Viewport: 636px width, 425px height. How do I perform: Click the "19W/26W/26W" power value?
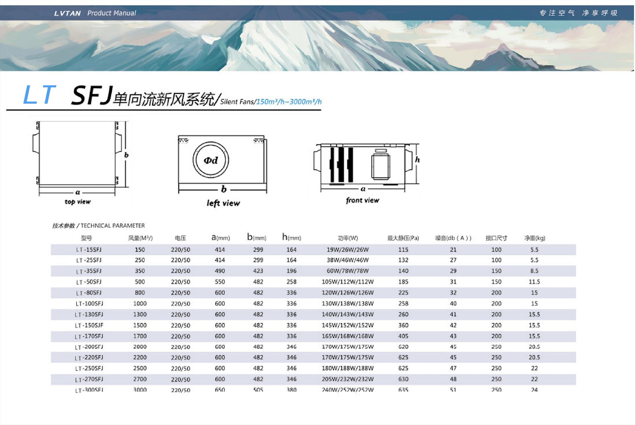point(348,250)
